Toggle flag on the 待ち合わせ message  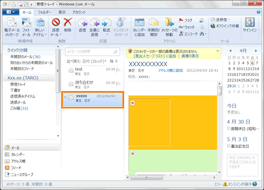click(x=118, y=83)
